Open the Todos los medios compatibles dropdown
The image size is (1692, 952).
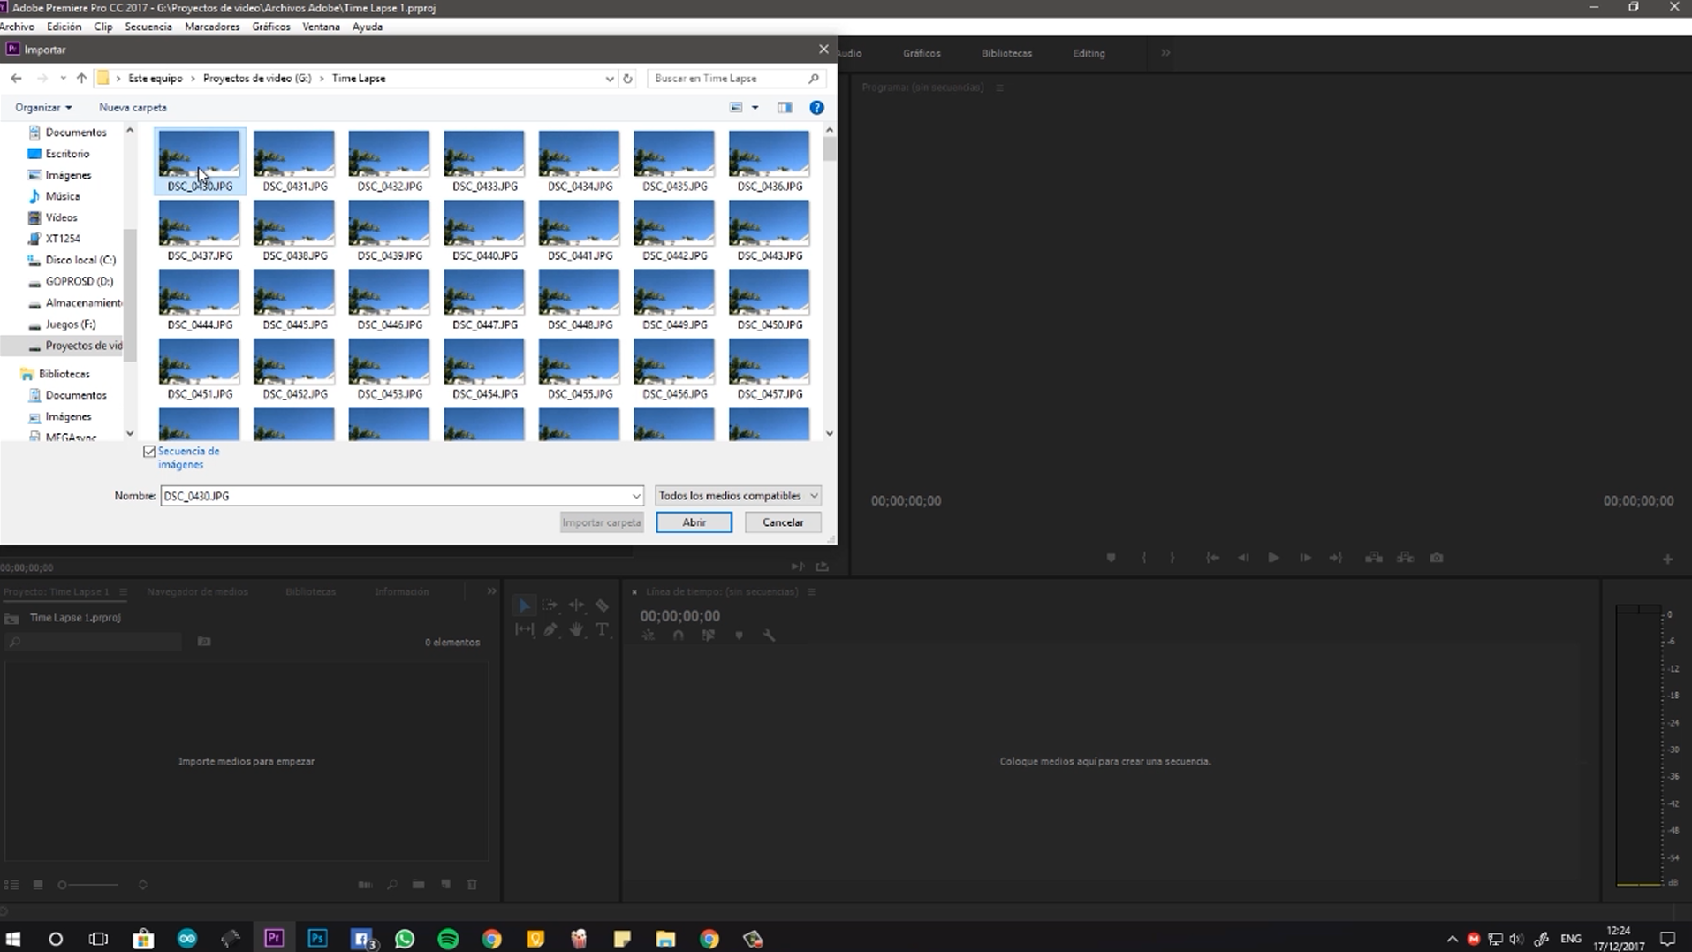[738, 496]
